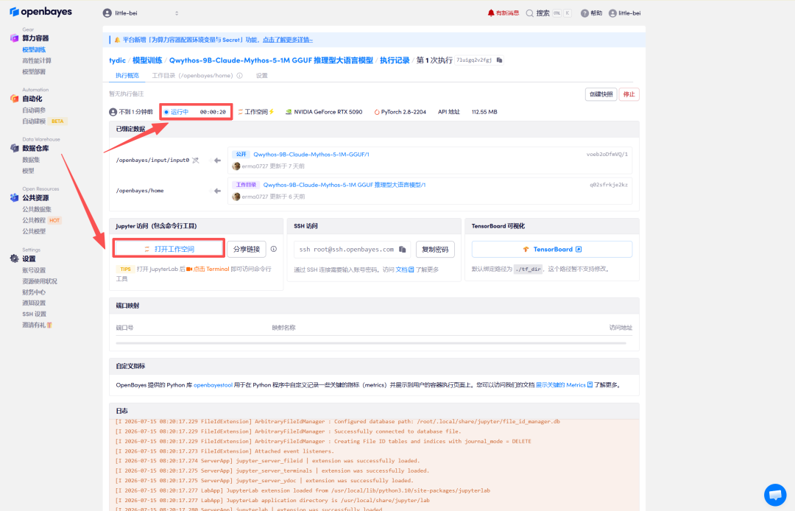
Task: Switch to the 设置 tab
Action: pyautogui.click(x=261, y=76)
